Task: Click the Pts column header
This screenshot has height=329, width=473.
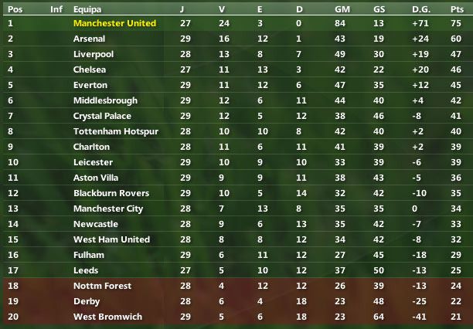Action: [x=456, y=9]
